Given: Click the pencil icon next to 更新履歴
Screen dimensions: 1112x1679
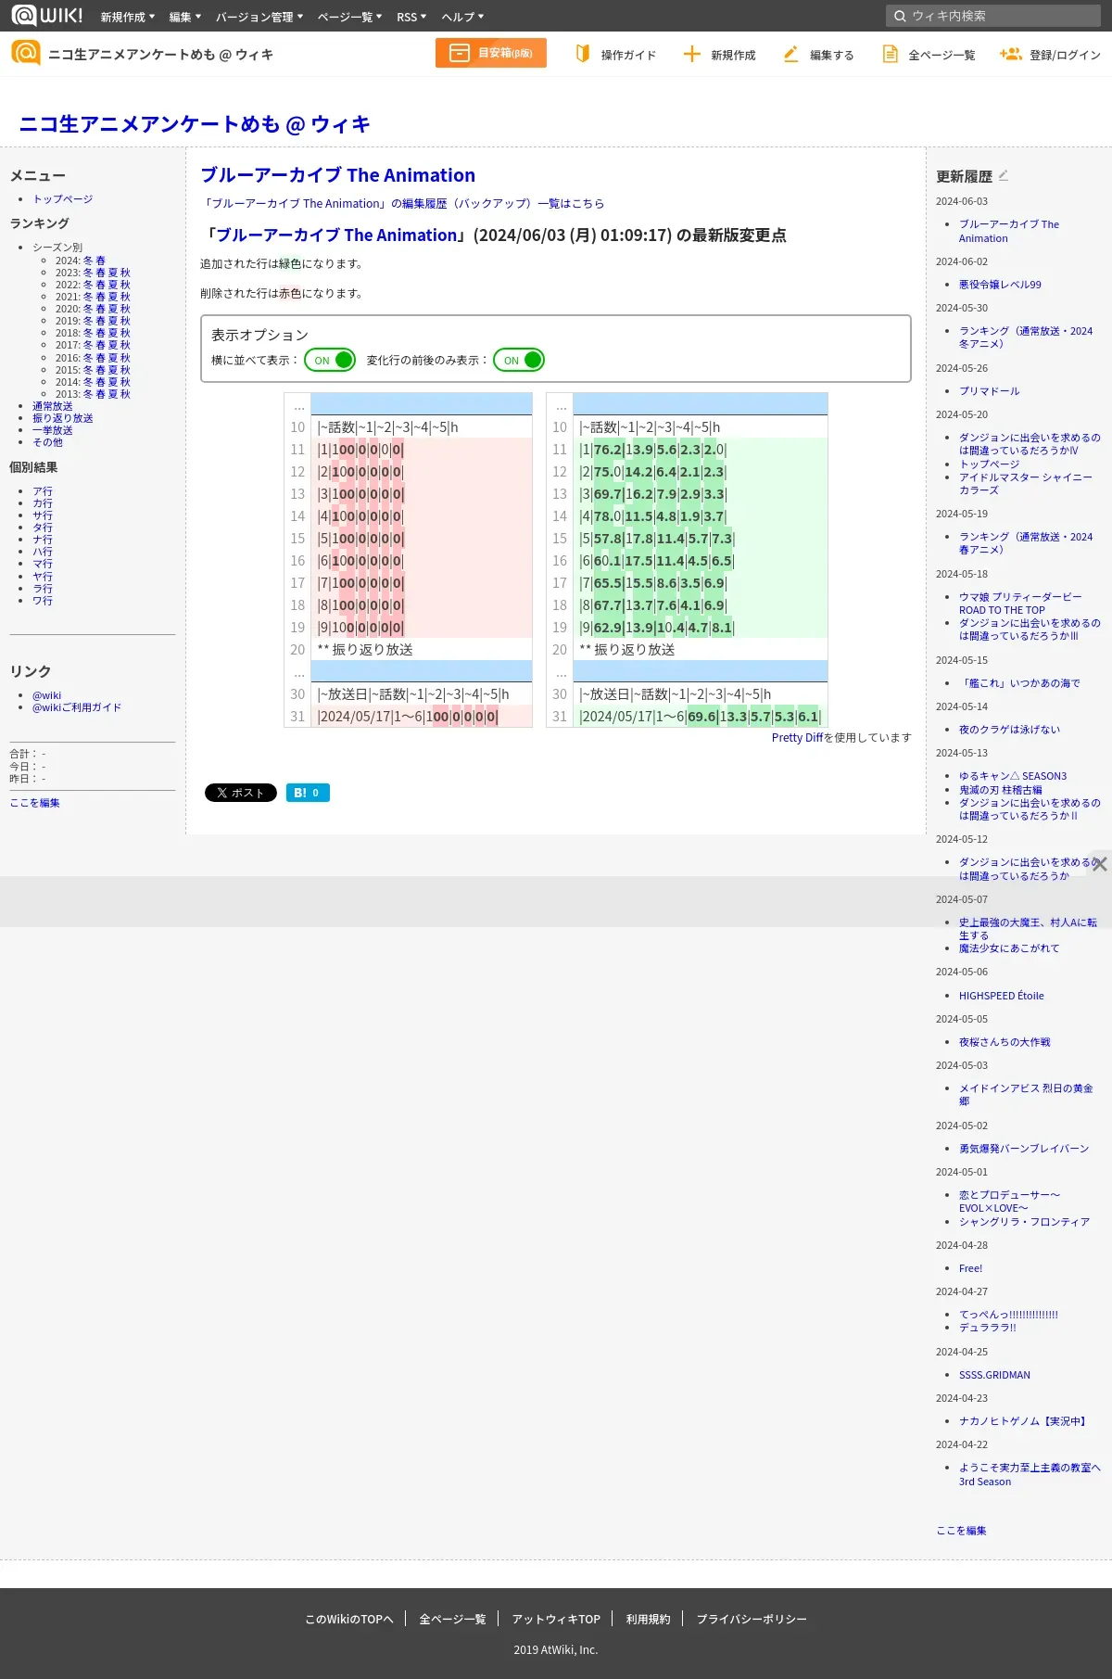Looking at the screenshot, I should 1003,174.
